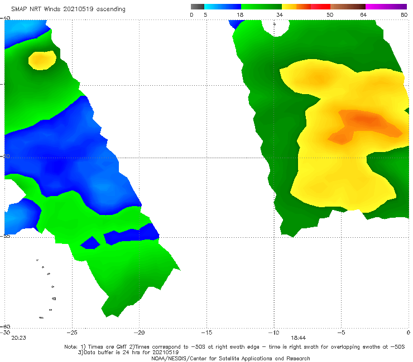This screenshot has width=413, height=362.
Task: Click the longitude label '-5'
Action: point(341,332)
